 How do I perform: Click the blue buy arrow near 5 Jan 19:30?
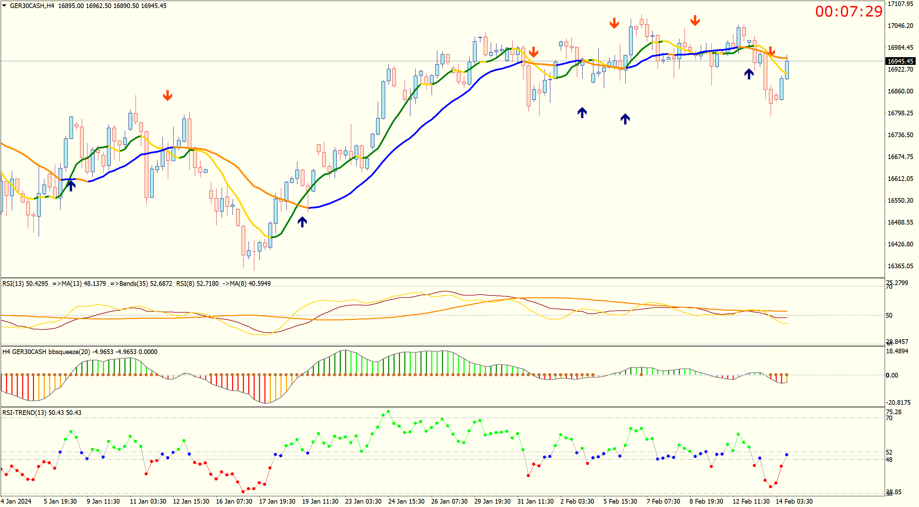click(x=71, y=185)
